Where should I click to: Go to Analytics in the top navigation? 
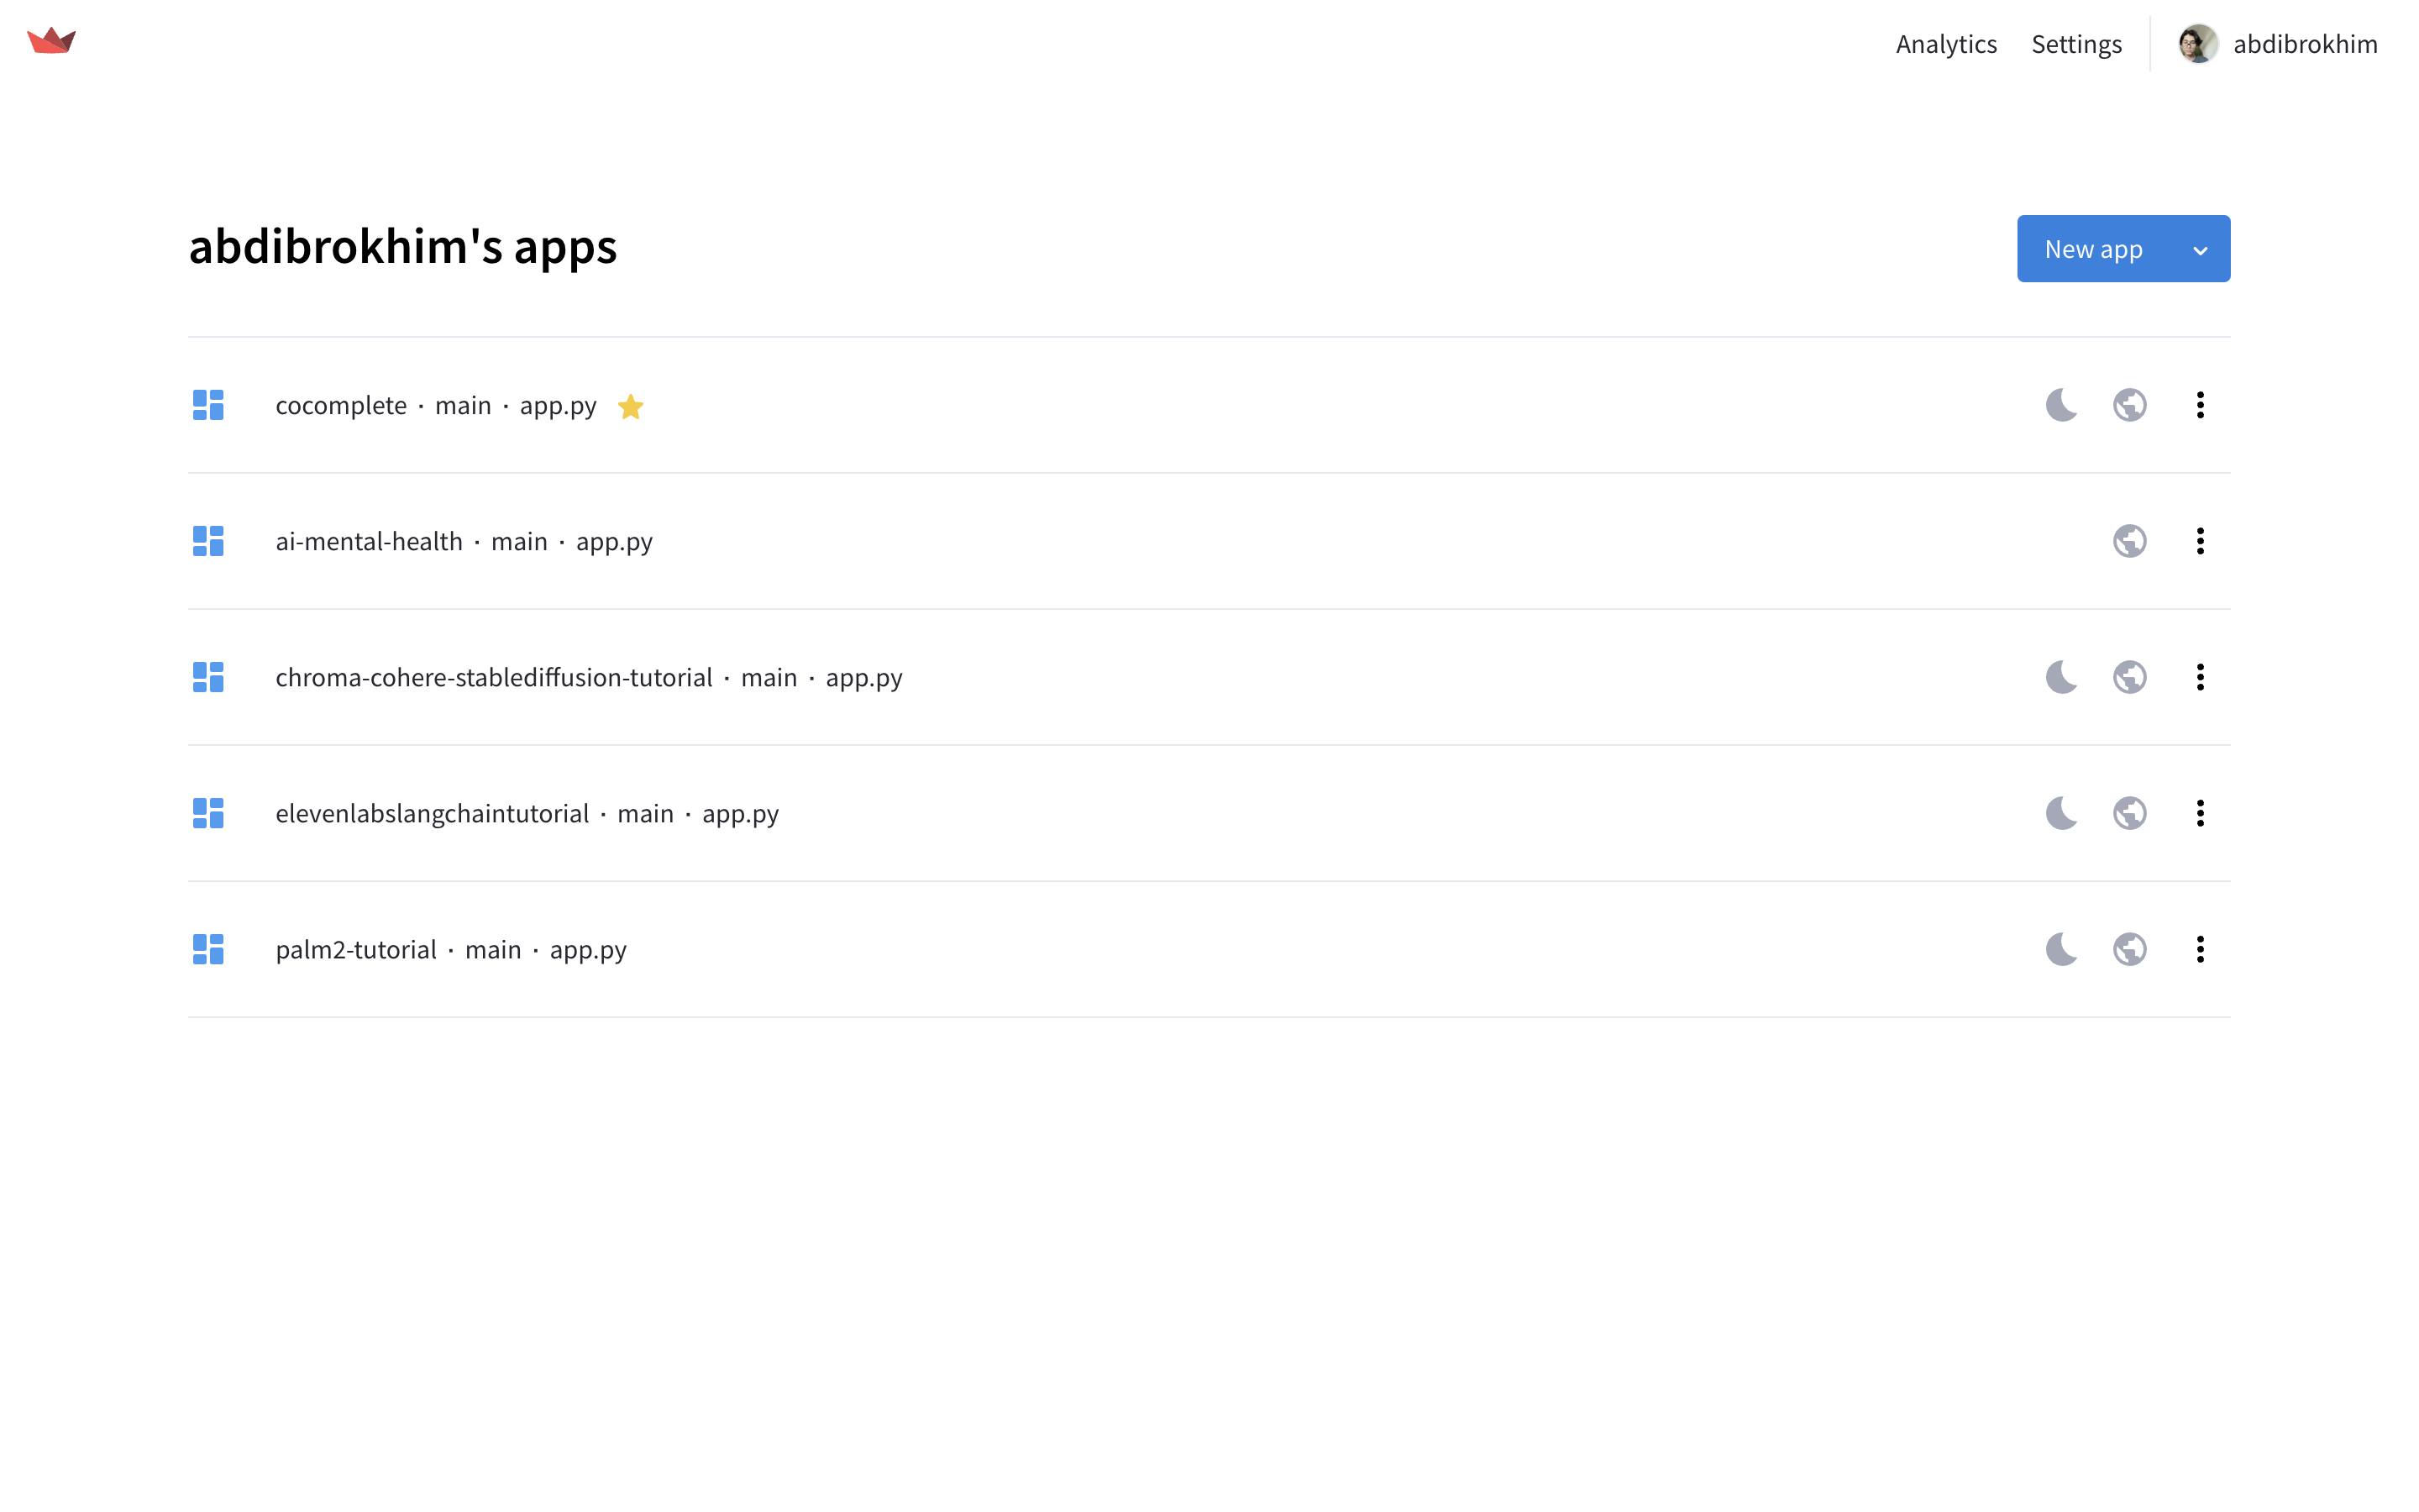point(1945,44)
